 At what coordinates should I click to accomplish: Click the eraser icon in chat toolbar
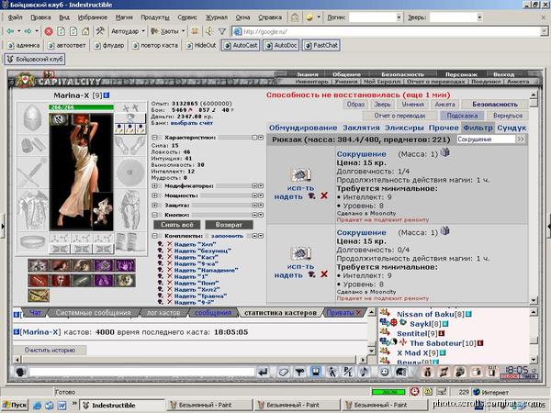tap(284, 372)
